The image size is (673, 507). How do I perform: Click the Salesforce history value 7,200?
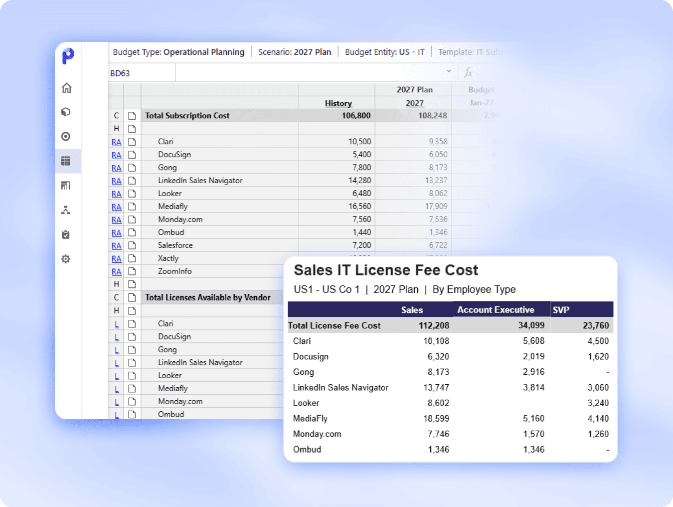361,246
